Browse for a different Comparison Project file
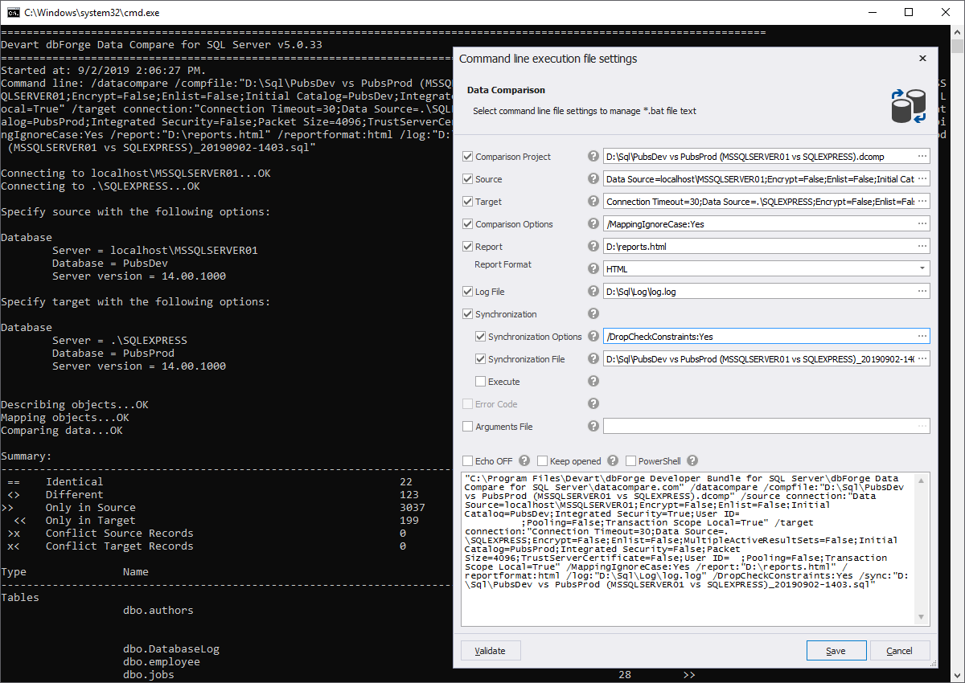Viewport: 965px width, 683px height. click(x=923, y=156)
